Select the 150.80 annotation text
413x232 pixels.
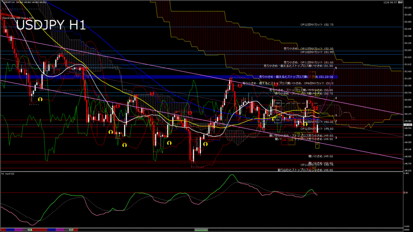301,90
